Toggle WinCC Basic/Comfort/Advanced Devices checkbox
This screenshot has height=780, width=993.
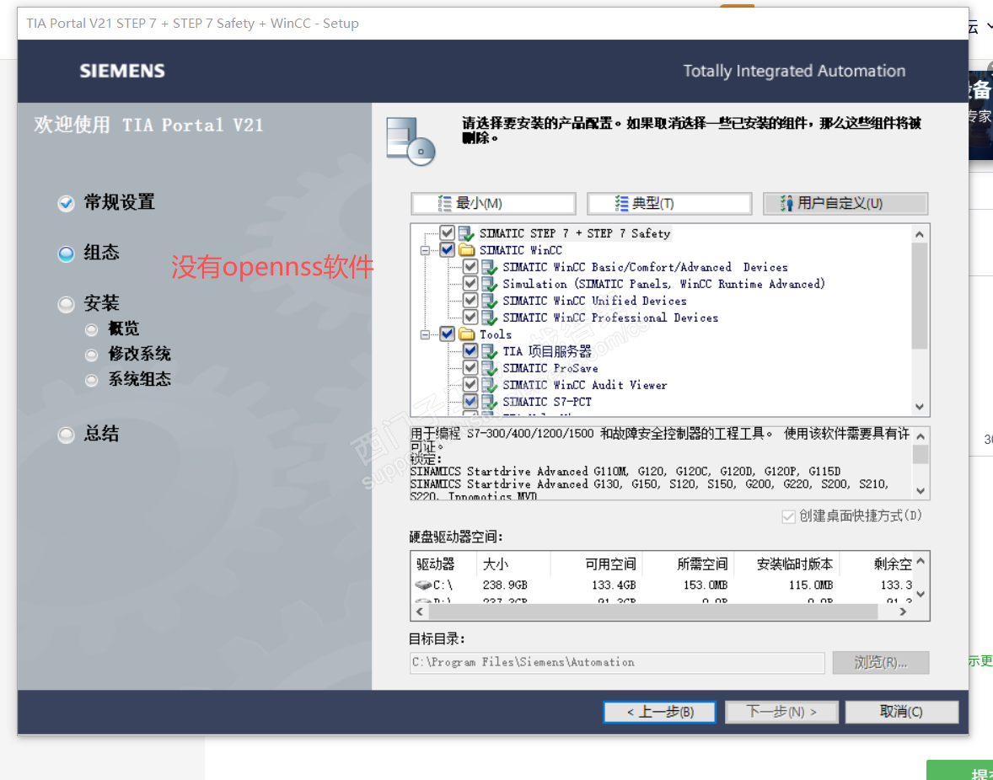coord(470,266)
